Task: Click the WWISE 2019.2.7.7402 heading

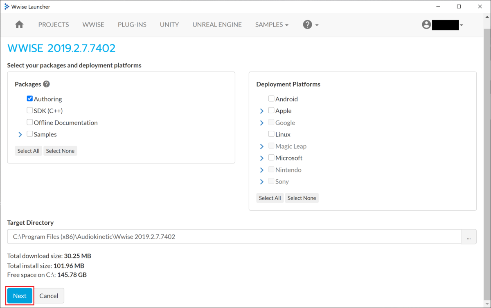Action: click(61, 48)
